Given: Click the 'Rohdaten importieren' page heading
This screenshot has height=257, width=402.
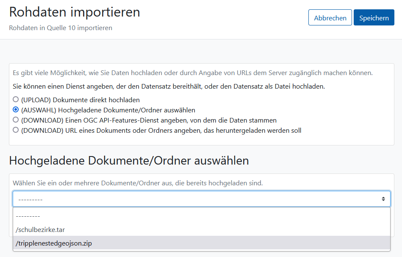Looking at the screenshot, I should pyautogui.click(x=75, y=12).
